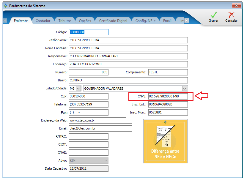The height and width of the screenshot is (180, 244).
Task: Click into the Telefone field
Action: pos(89,105)
